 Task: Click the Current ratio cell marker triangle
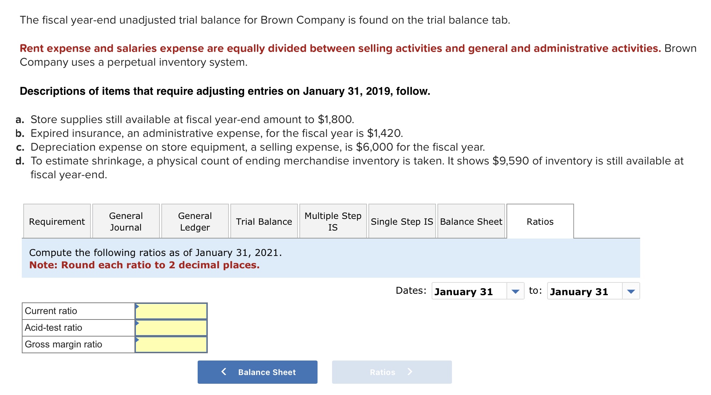137,307
